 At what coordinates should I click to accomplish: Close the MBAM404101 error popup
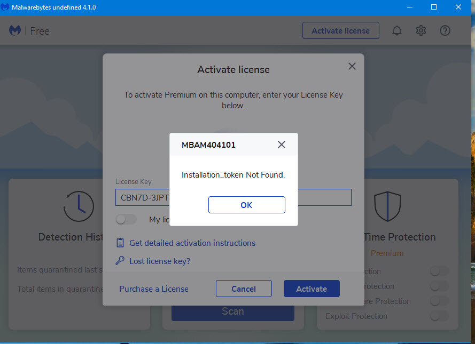click(x=282, y=145)
